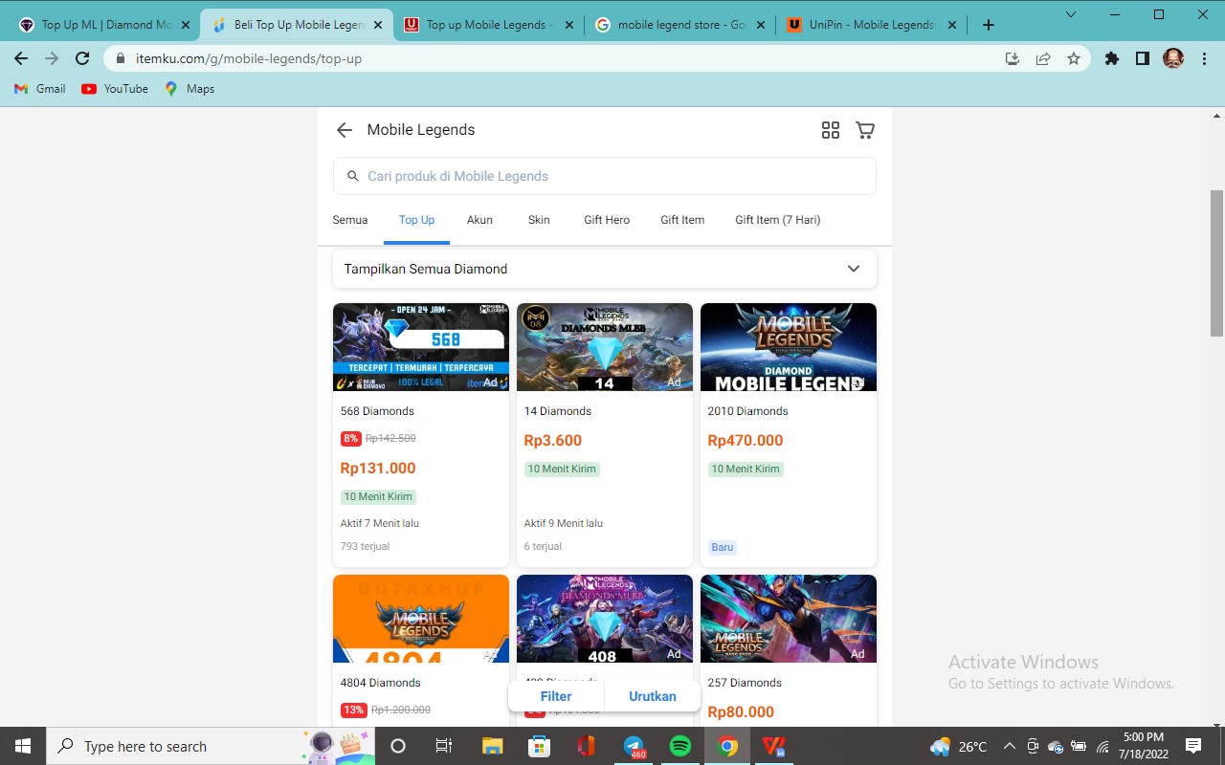Click the 8% discount badge
This screenshot has width=1225, height=765.
350,439
